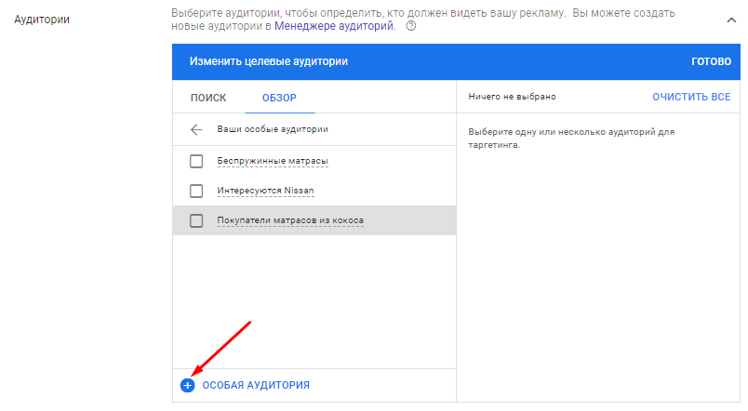
Task: Select the ОБЗОР tab
Action: click(279, 98)
